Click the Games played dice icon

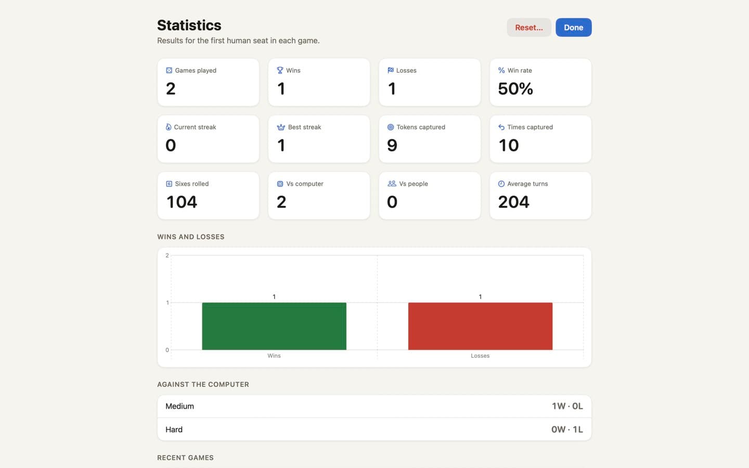[x=169, y=70]
